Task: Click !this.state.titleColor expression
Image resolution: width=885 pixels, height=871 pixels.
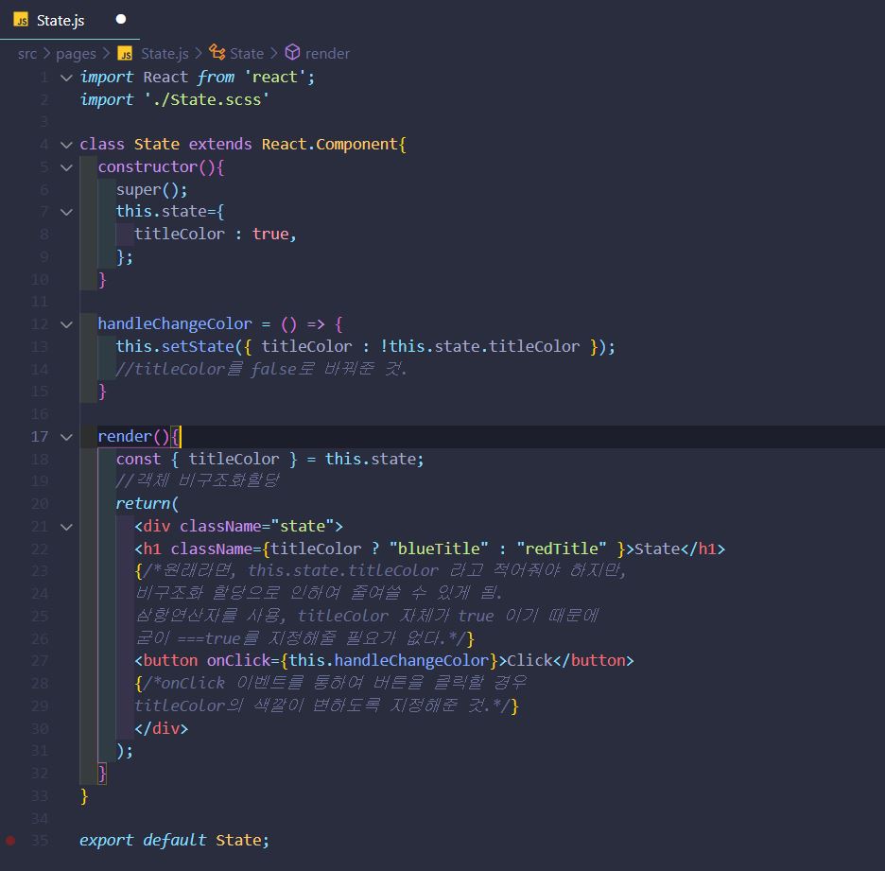Action: coord(479,346)
